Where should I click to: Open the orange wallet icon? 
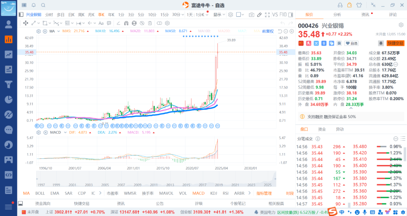pyautogui.click(x=349, y=5)
